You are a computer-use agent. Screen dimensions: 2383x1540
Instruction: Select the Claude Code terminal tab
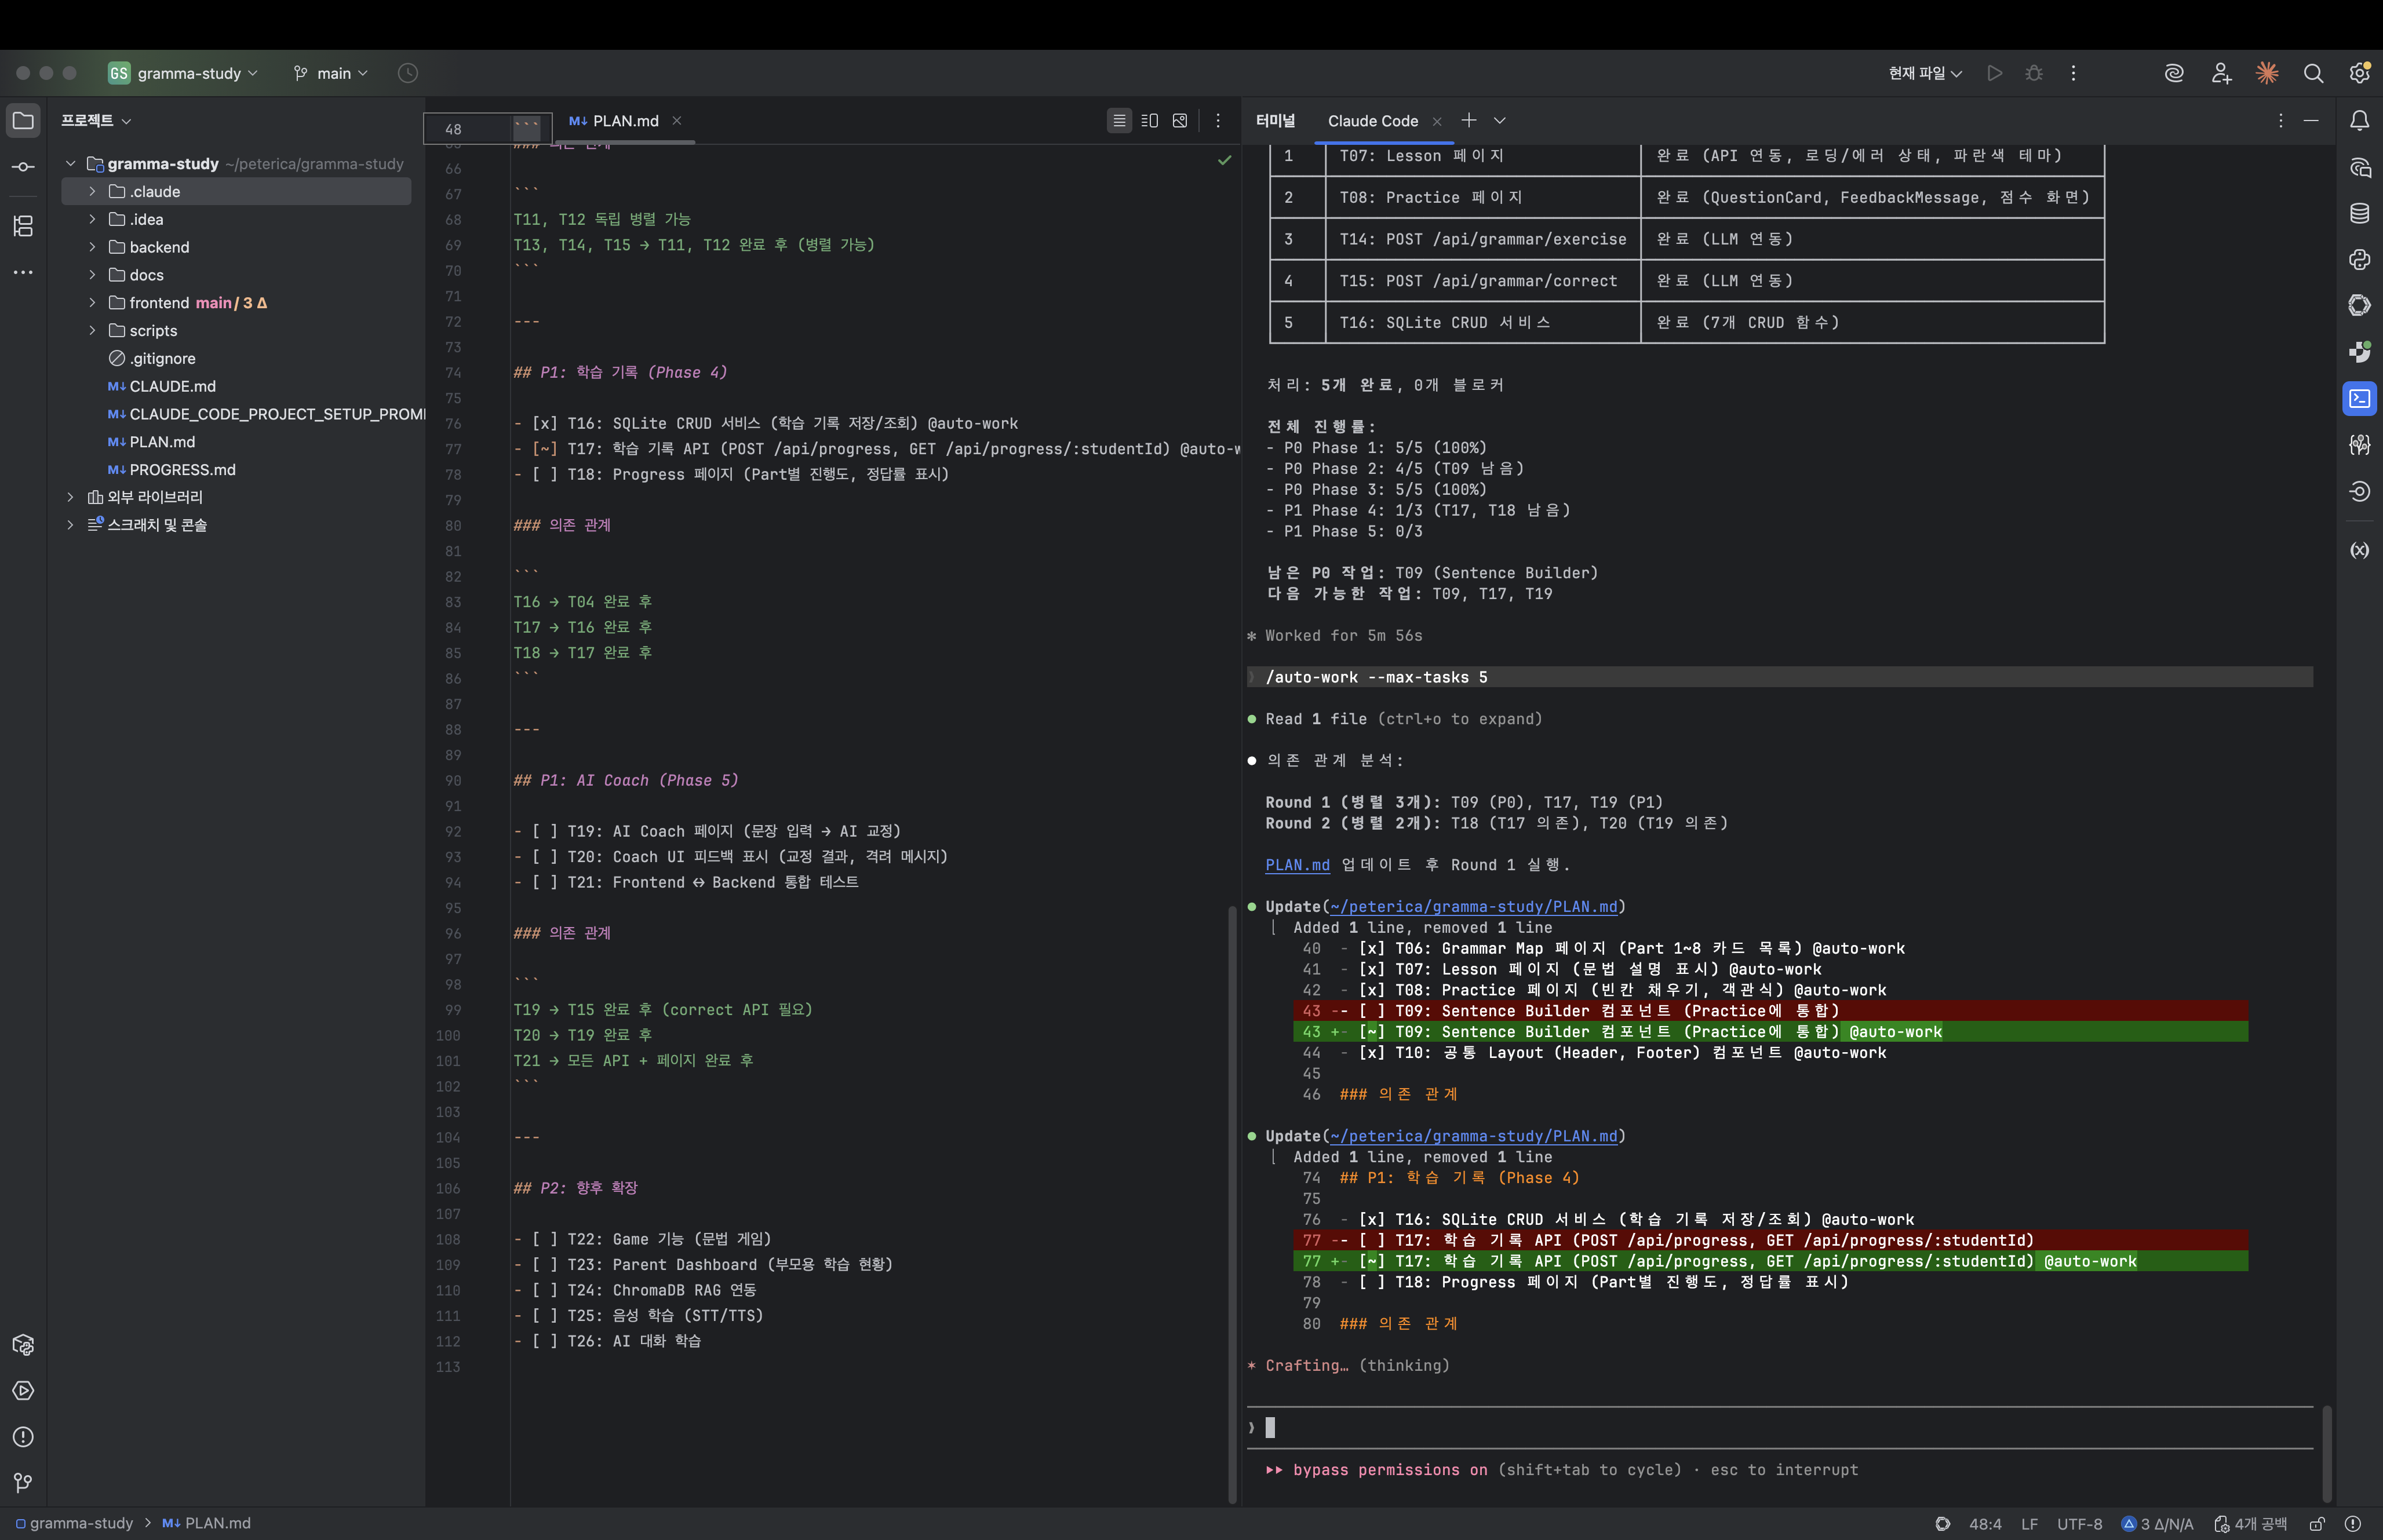[x=1372, y=121]
